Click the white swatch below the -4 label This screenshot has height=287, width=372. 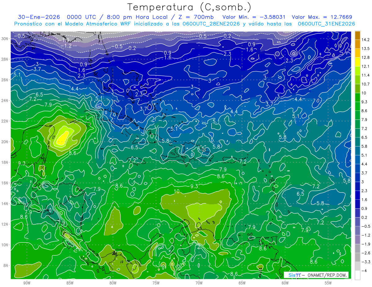pyautogui.click(x=357, y=275)
